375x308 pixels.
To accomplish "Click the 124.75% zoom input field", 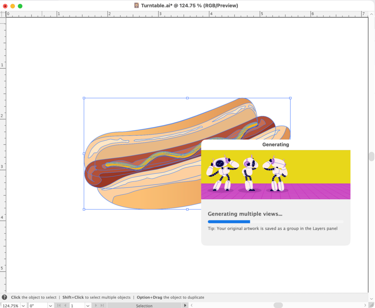I will tap(10, 305).
